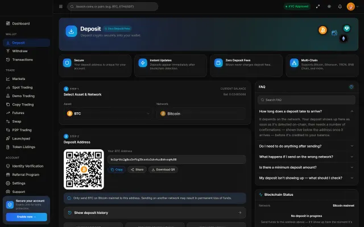
Task: Click the Ethereum icon in banner
Action: coord(344,39)
